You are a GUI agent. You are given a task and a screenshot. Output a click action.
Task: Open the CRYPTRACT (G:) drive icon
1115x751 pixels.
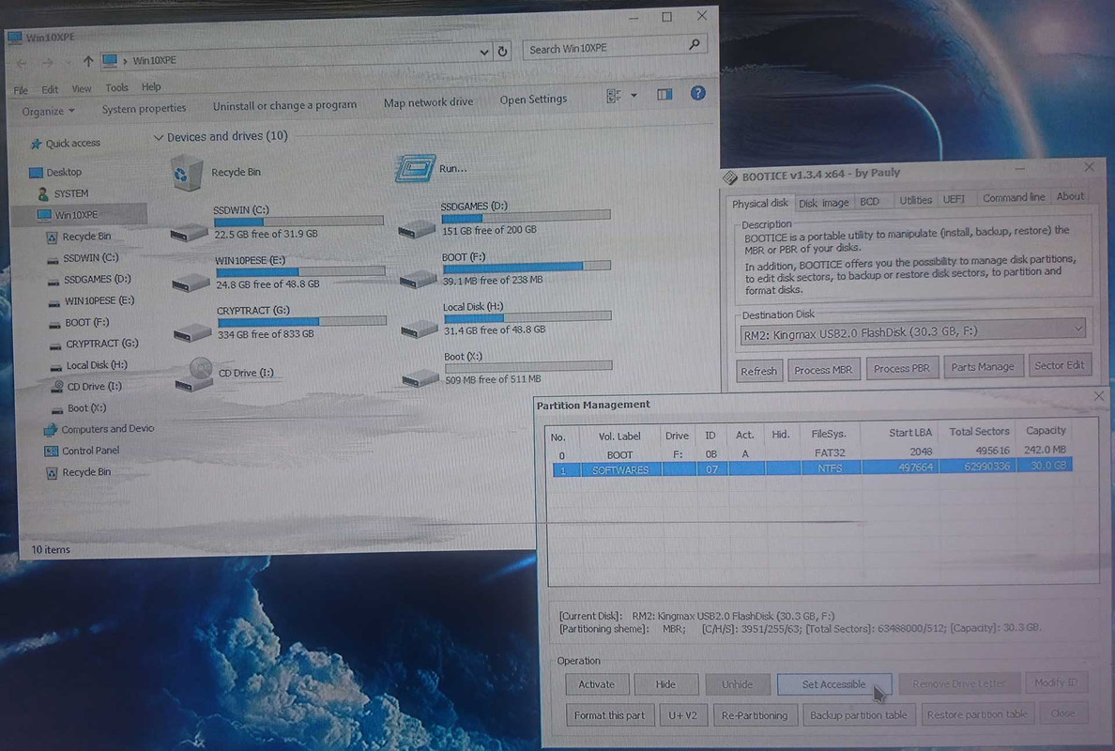point(192,332)
